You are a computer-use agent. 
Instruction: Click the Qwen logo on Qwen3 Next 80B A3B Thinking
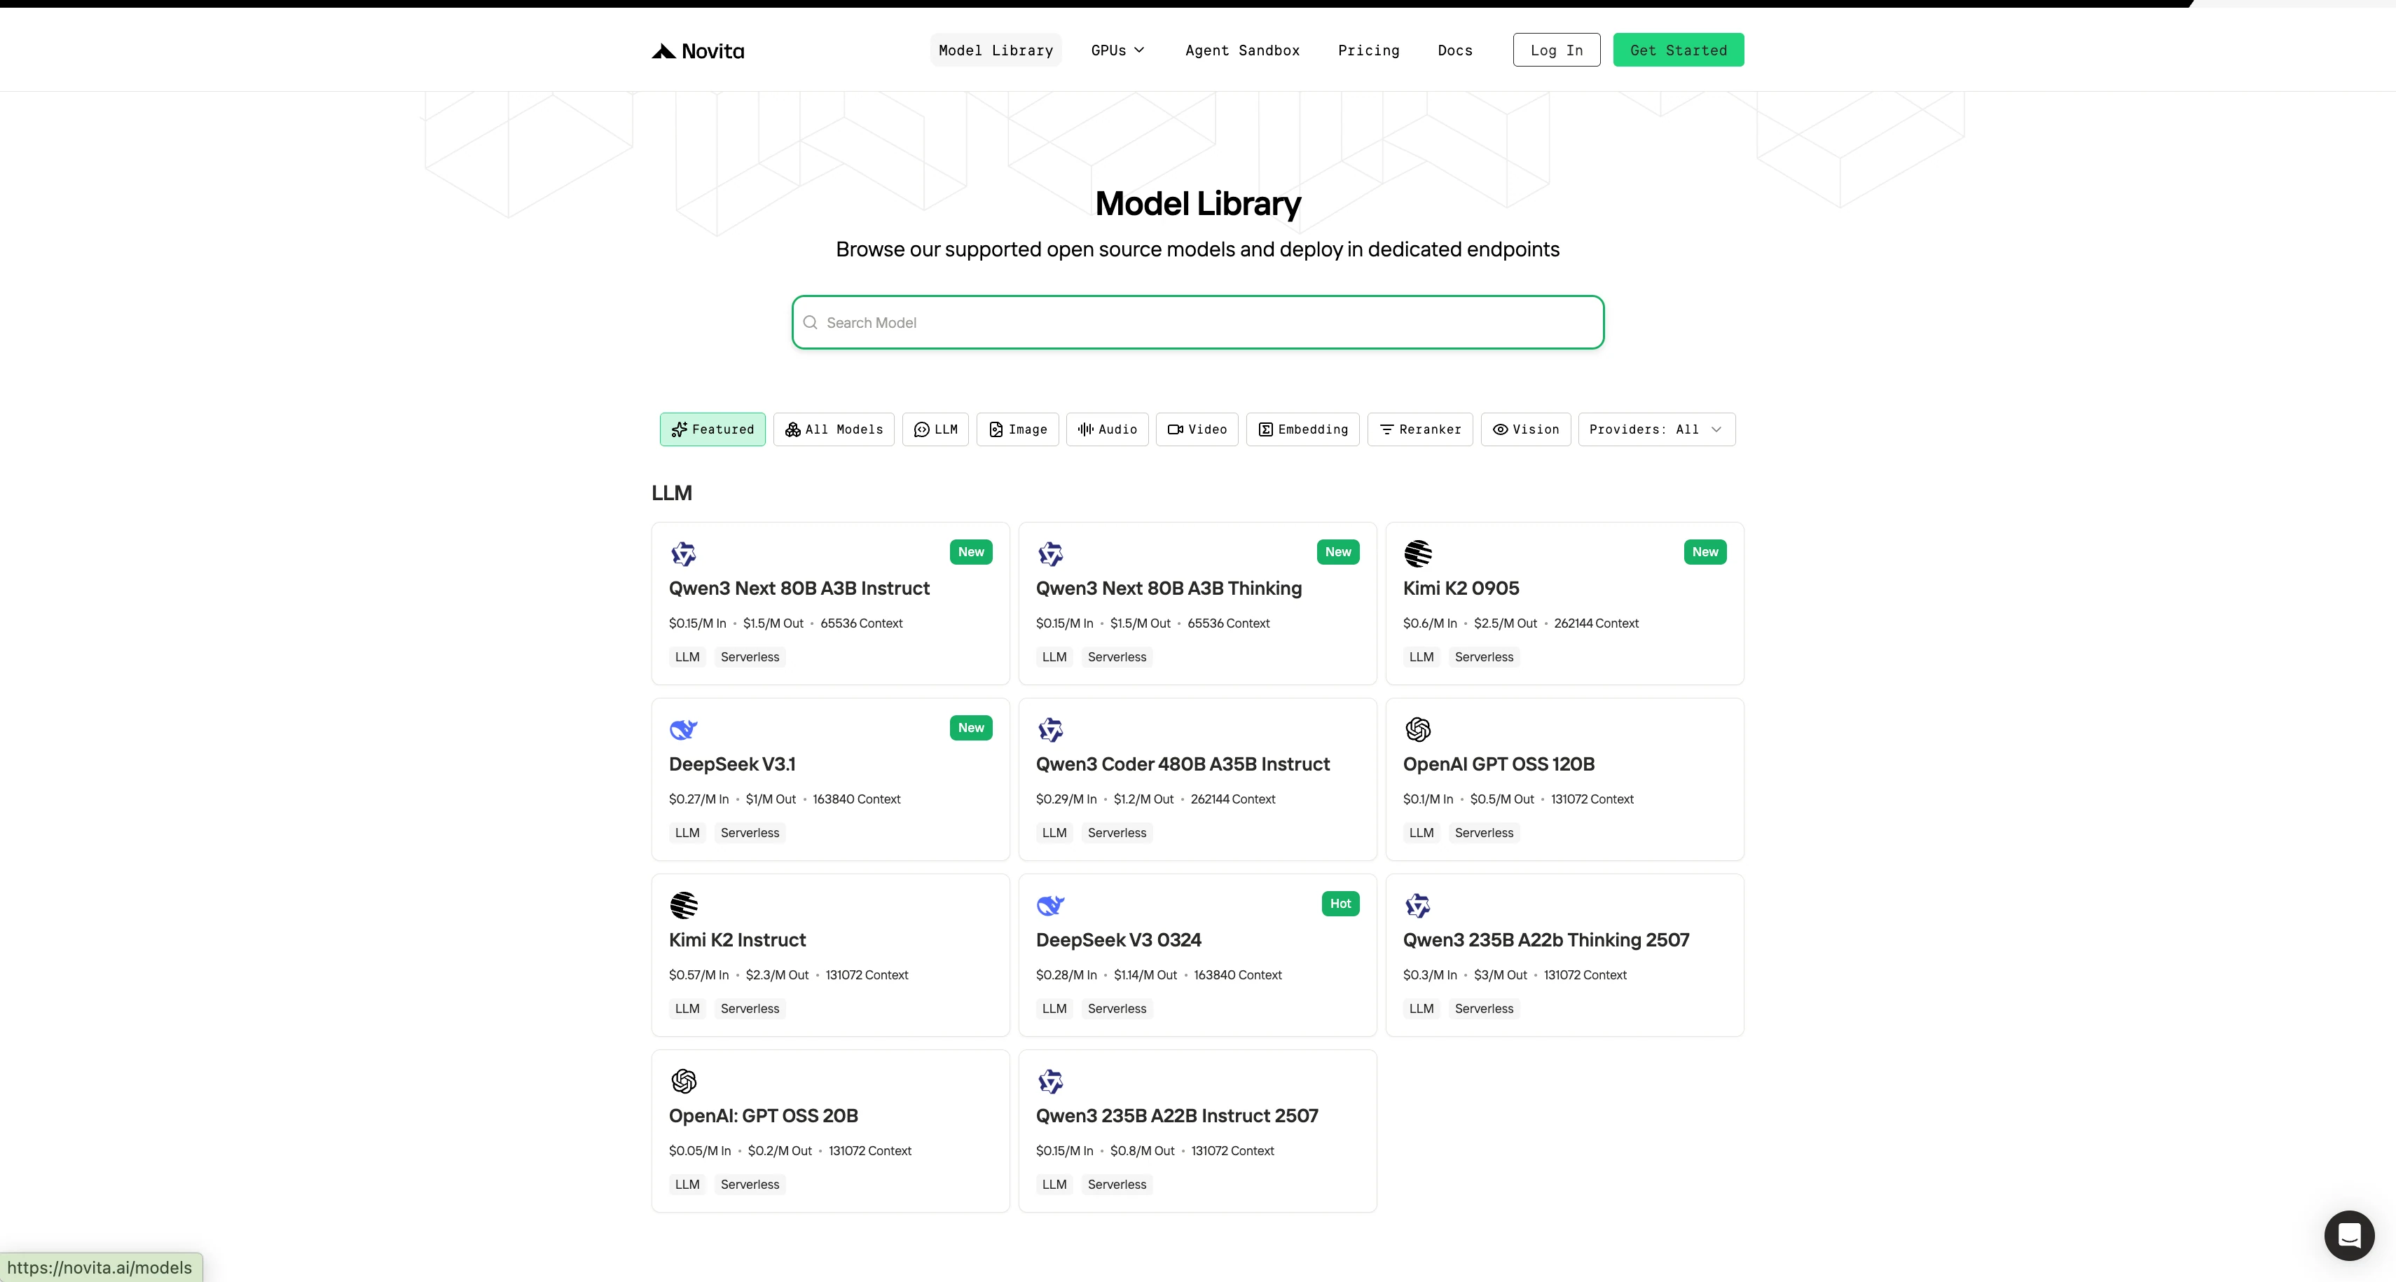tap(1051, 553)
